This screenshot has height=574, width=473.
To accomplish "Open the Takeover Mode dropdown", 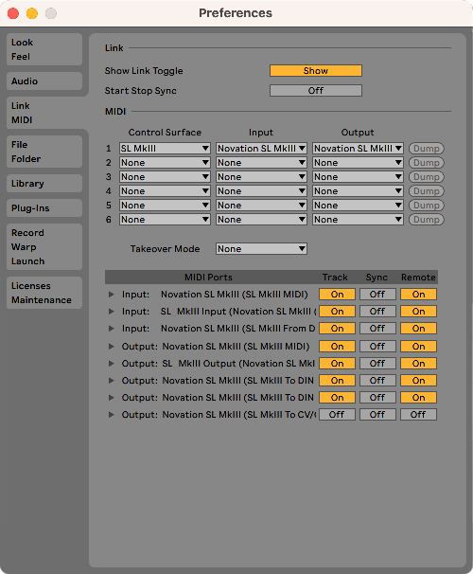I will click(261, 249).
